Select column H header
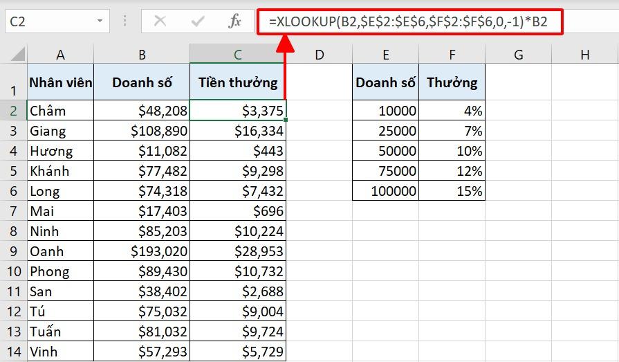Screen dimensions: 619x362 pyautogui.click(x=585, y=54)
